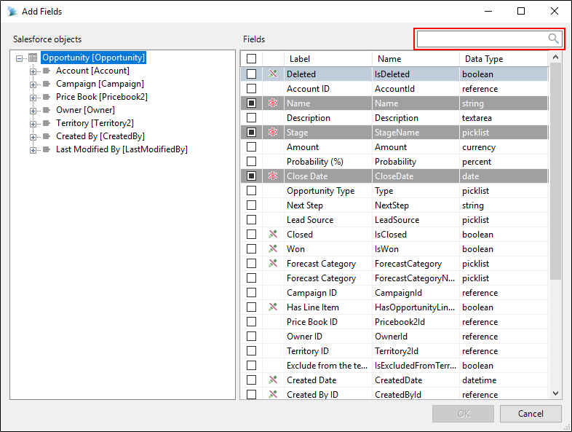
Task: Expand the Created By tree node
Action: [x=33, y=137]
